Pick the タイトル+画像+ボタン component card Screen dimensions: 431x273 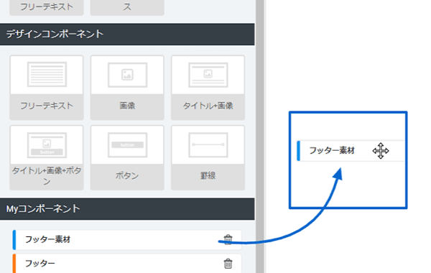[47, 157]
